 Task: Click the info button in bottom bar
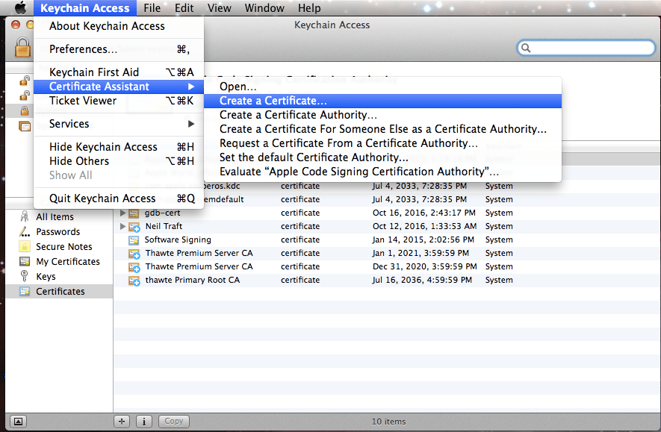pos(143,421)
